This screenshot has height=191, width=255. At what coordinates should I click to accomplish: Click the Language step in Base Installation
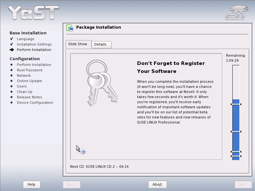pyautogui.click(x=25, y=39)
